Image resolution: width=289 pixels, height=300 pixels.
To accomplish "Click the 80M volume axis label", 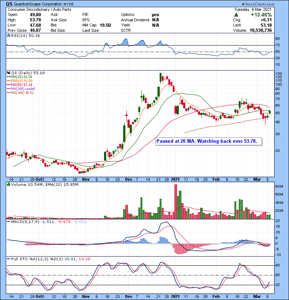I will (x=279, y=187).
